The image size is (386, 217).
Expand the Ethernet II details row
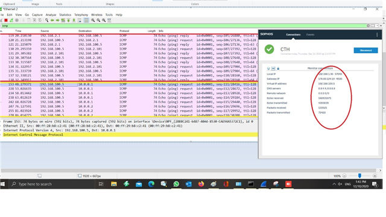coord(129,126)
